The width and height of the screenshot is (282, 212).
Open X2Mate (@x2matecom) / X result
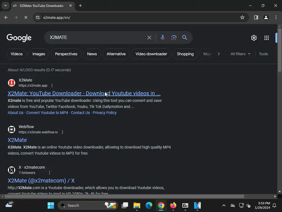point(41,181)
